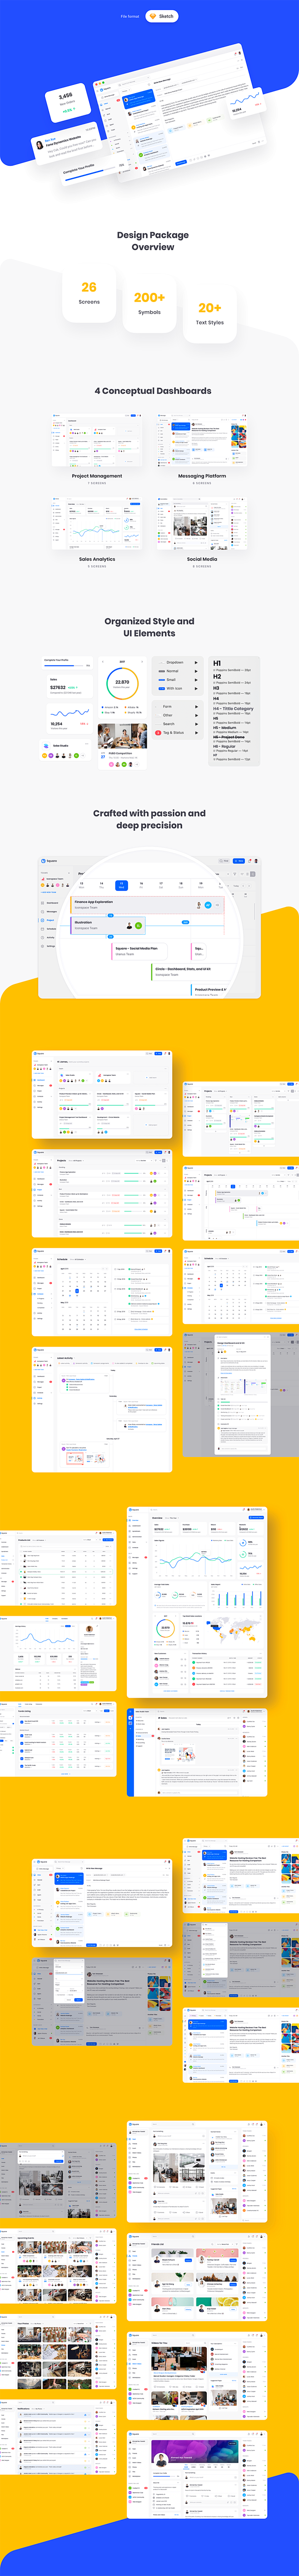Select date 16 in the timeline
The width and height of the screenshot is (299, 2576).
coord(141,885)
